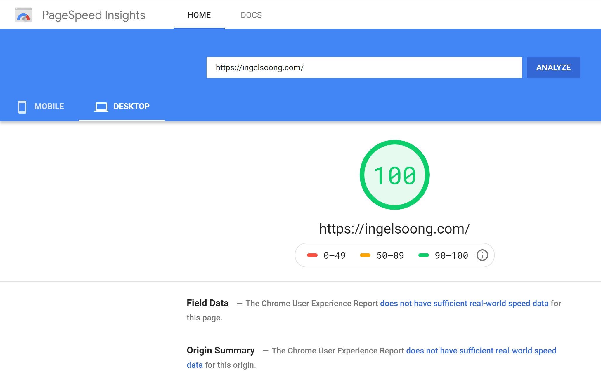Click the laptop desktop icon
This screenshot has height=378, width=601.
101,107
